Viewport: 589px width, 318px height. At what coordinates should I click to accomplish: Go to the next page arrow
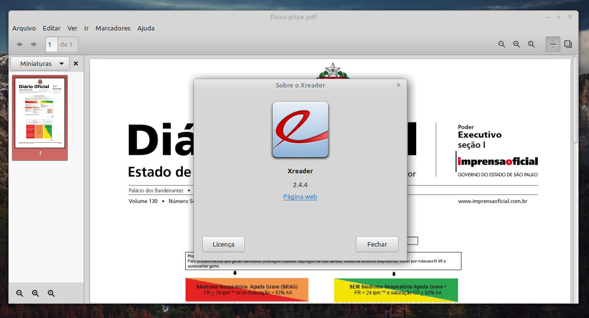tap(34, 44)
